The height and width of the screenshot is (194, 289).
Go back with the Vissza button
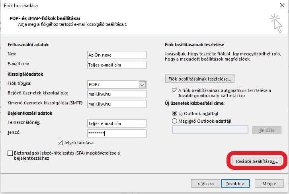[x=206, y=183]
